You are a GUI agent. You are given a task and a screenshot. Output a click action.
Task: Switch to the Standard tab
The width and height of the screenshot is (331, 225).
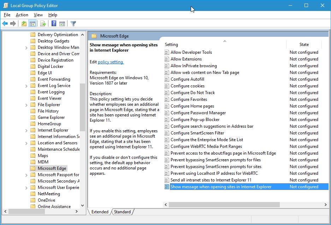(122, 212)
